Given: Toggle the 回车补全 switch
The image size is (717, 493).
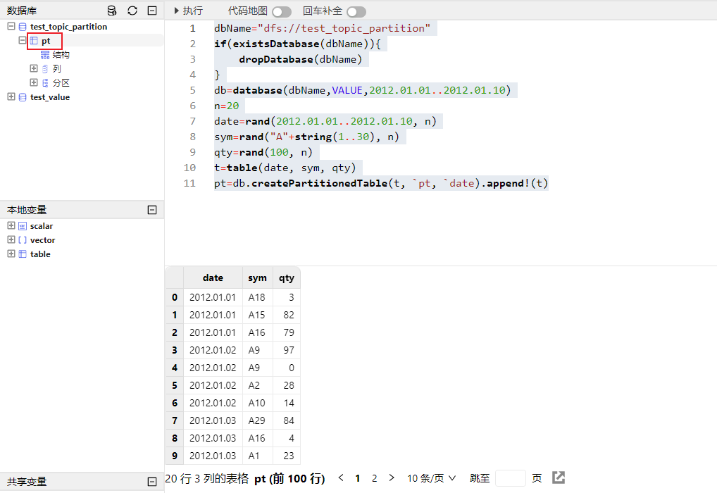Looking at the screenshot, I should (x=356, y=12).
